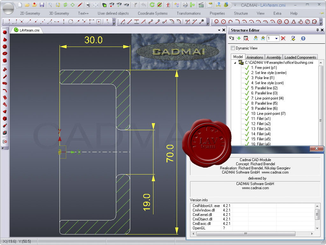Toggle the check mark of 15: Fillet (a5)
This screenshot has width=326, height=245.
coord(247,139)
